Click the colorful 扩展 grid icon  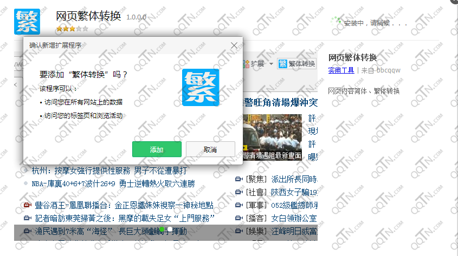click(x=246, y=64)
